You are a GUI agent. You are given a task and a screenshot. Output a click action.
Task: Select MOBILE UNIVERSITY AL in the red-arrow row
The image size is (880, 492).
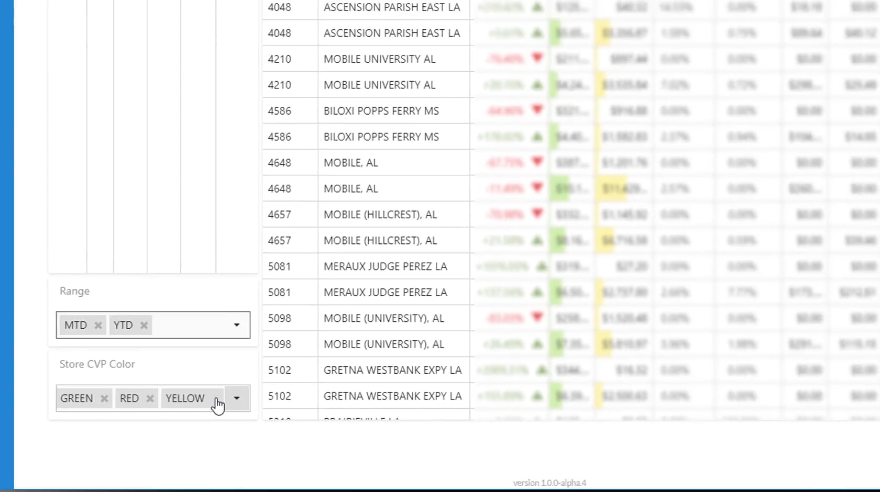point(379,59)
